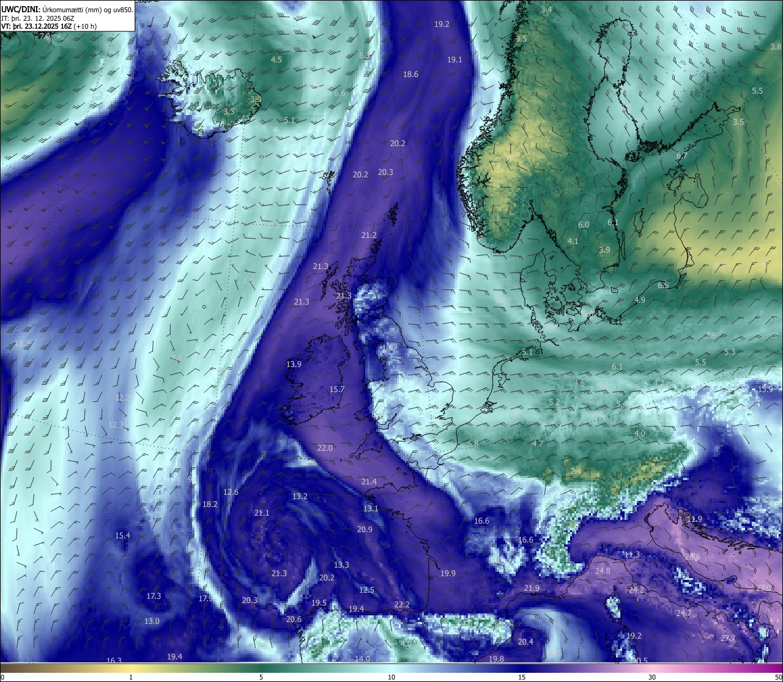Screen dimensions: 783x682
Task: Click the legend label 30 under colorbar
Action: 652,677
